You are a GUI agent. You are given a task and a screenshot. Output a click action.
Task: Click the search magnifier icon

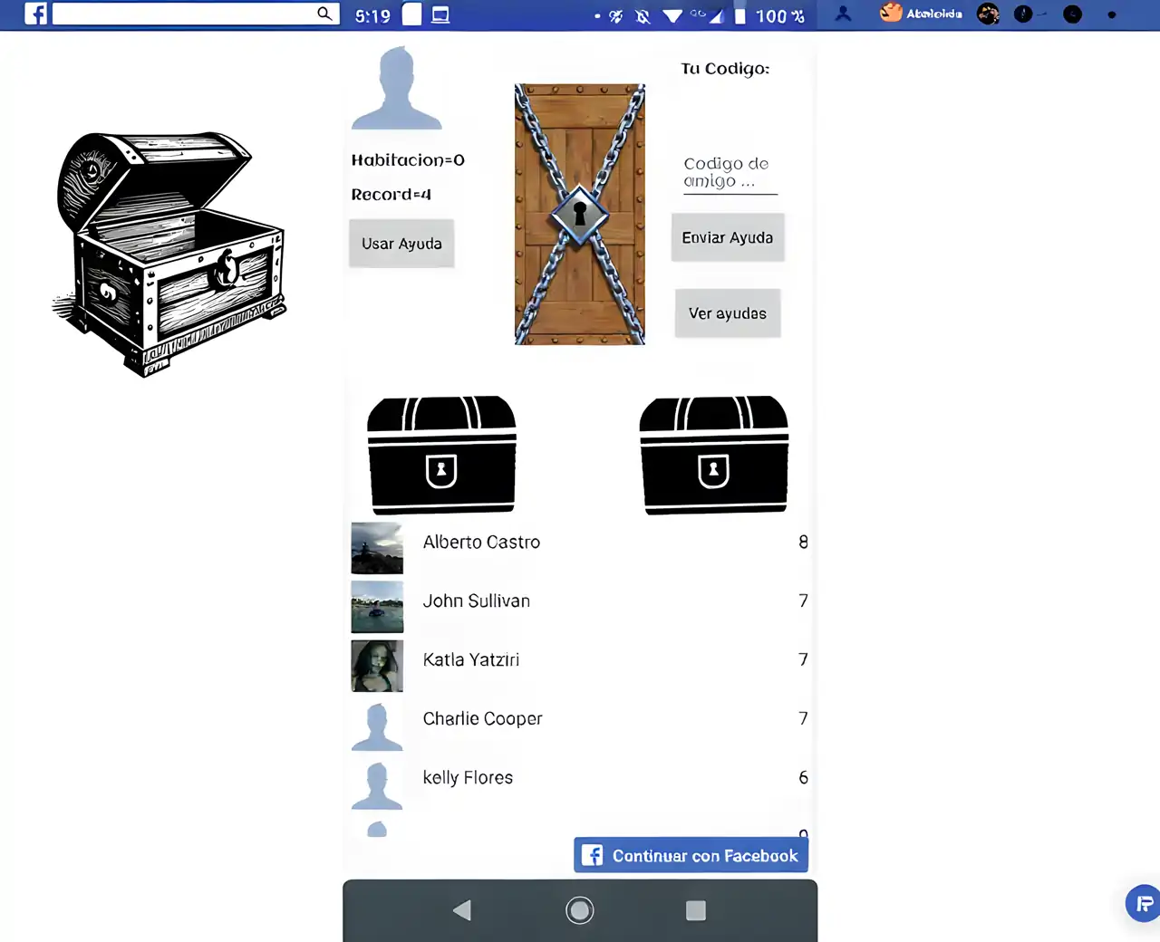(324, 14)
